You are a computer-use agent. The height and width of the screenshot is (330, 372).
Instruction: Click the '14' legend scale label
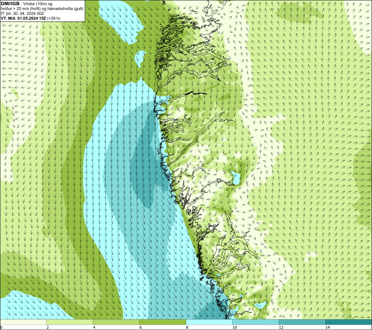click(327, 328)
